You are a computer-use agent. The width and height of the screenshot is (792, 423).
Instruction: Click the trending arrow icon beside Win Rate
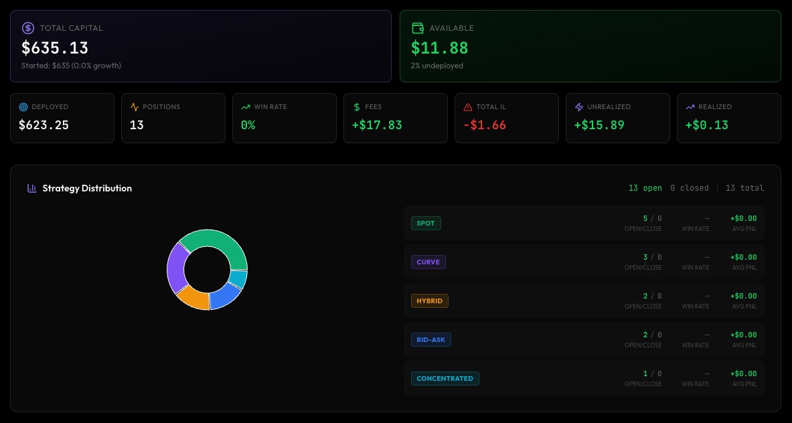[x=246, y=107]
